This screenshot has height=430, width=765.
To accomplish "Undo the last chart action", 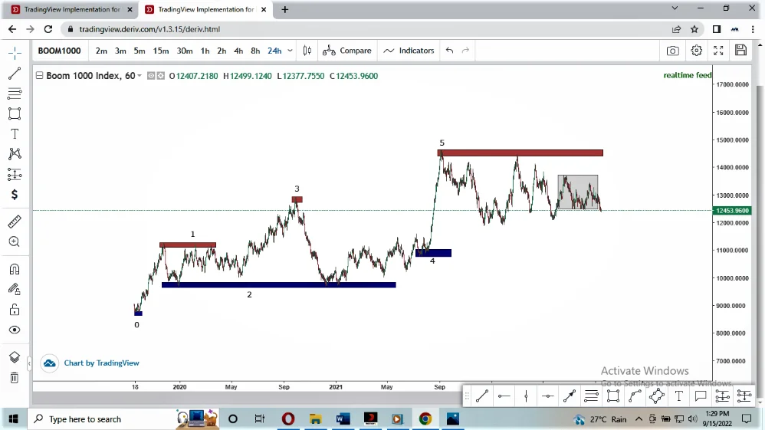I will click(x=449, y=51).
